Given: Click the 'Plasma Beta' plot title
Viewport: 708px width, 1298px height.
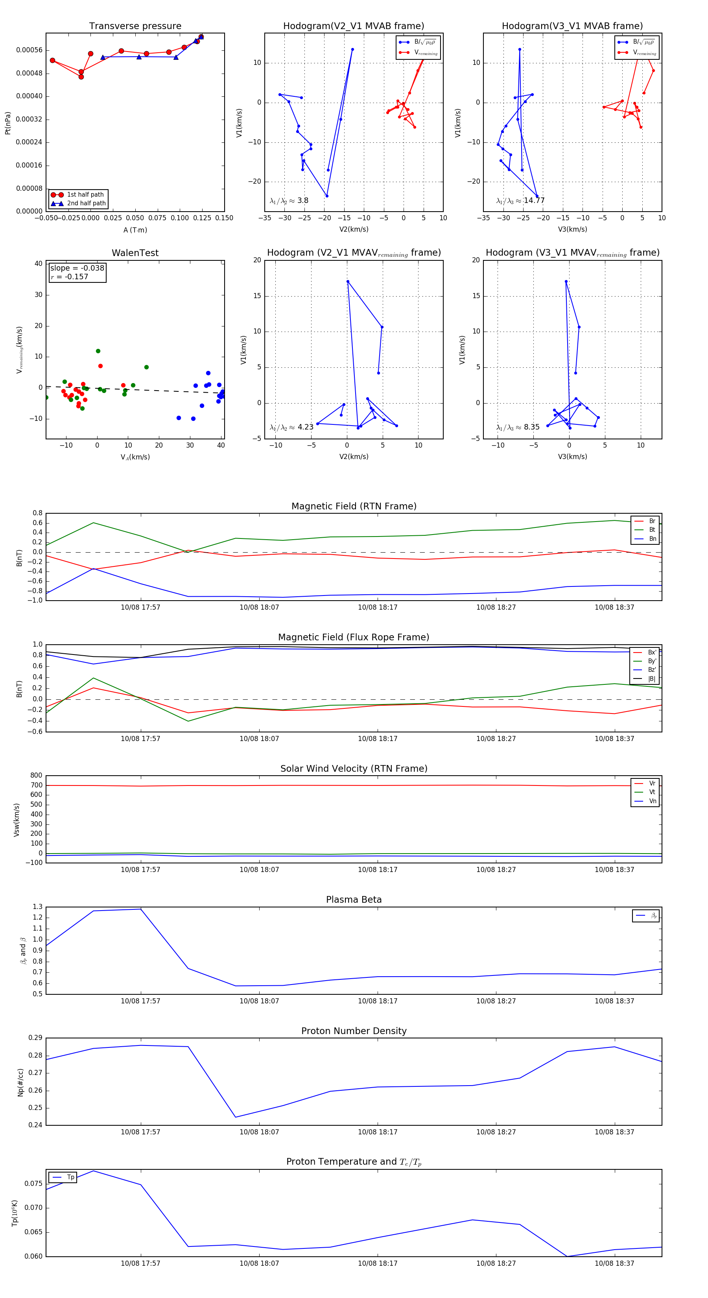Looking at the screenshot, I should (x=354, y=900).
